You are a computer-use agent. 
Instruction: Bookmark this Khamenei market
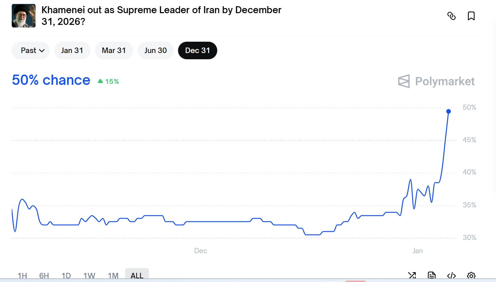point(471,16)
